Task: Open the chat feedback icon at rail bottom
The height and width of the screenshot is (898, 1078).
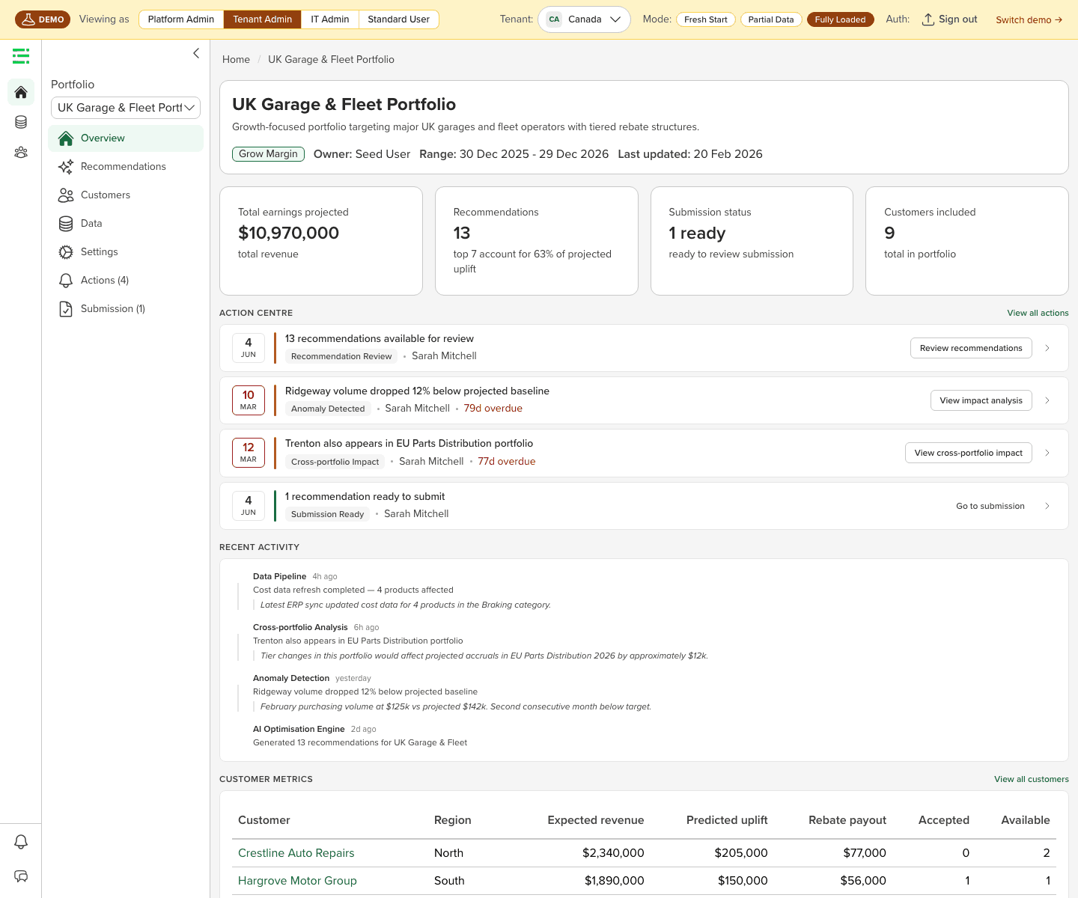Action: (21, 876)
